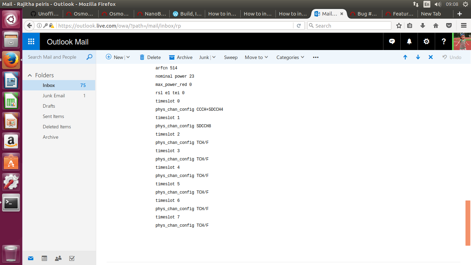Screen dimensions: 471x265
Task: Open LibreOffice Writer from launcher
Action: coord(11,80)
